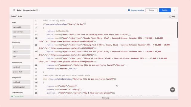Screen dimensions: 191x107
Task: Click the editor vertical scrollbar thumb
Action: (x=177, y=30)
